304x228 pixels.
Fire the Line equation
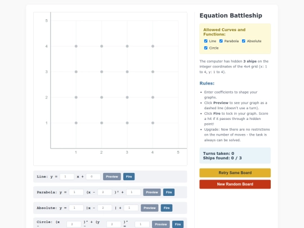click(129, 177)
